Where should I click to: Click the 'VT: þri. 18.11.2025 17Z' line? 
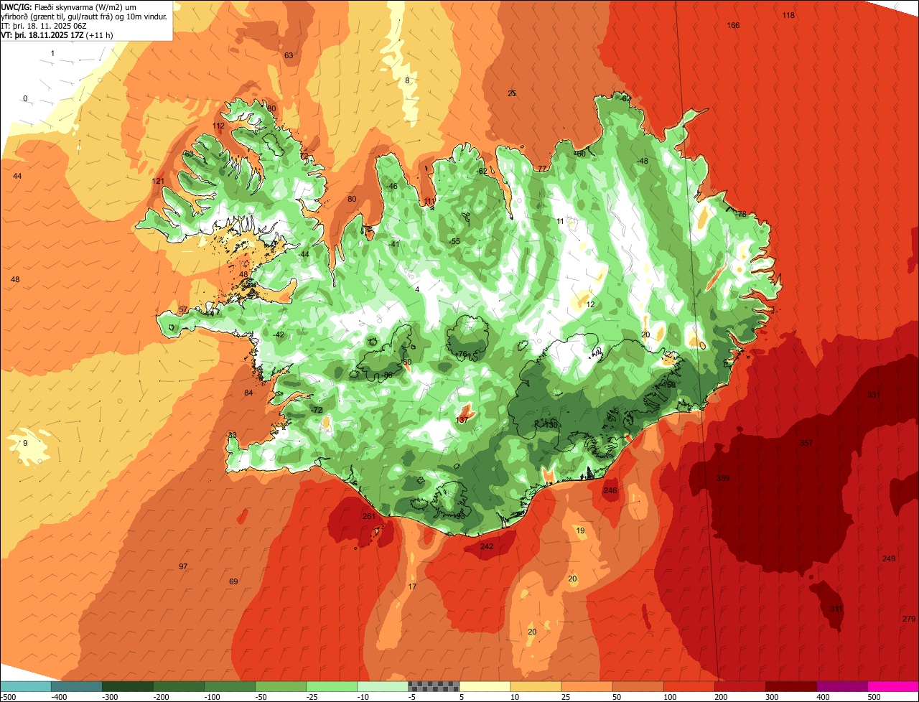coord(42,34)
